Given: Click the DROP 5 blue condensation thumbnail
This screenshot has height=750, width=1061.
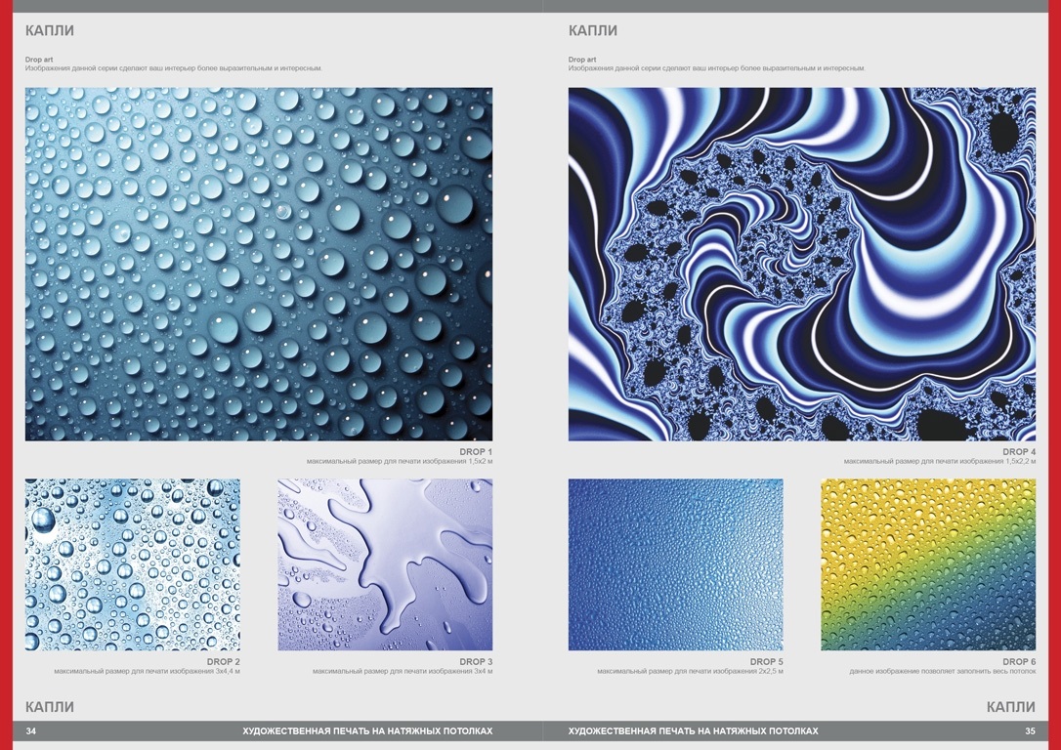Looking at the screenshot, I should (x=675, y=564).
